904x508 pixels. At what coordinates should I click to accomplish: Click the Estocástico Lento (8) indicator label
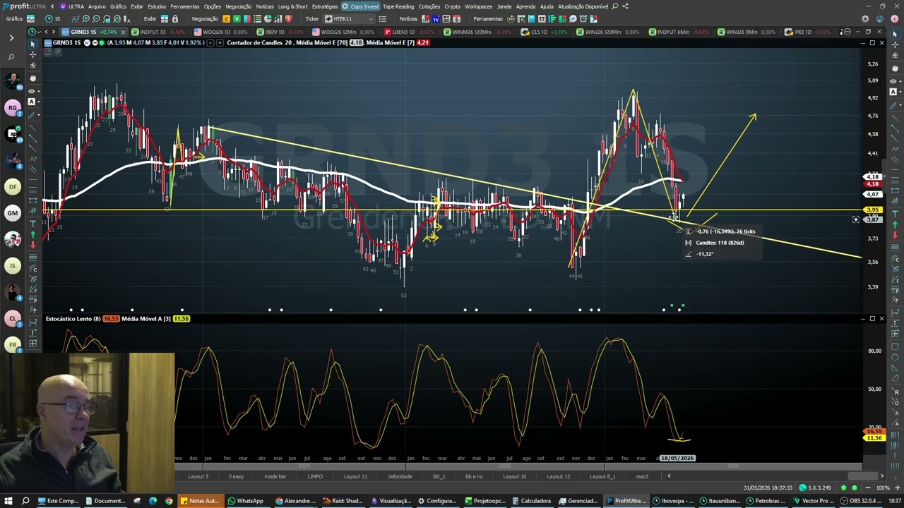(73, 319)
